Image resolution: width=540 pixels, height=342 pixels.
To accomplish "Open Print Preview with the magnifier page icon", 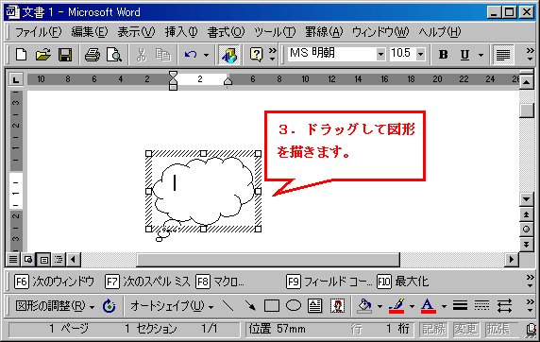I will 114,55.
